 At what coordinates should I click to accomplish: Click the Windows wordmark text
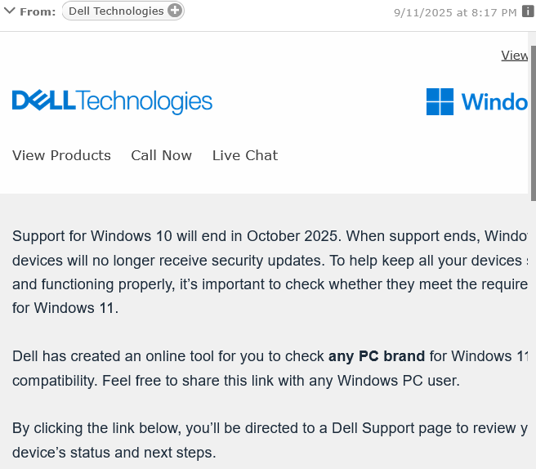[x=494, y=102]
